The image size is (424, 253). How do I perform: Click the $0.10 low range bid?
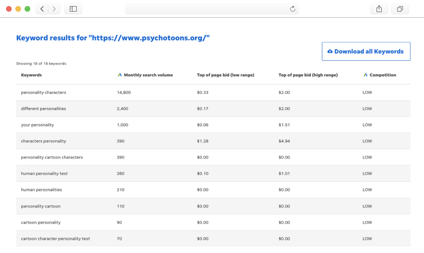tap(203, 174)
